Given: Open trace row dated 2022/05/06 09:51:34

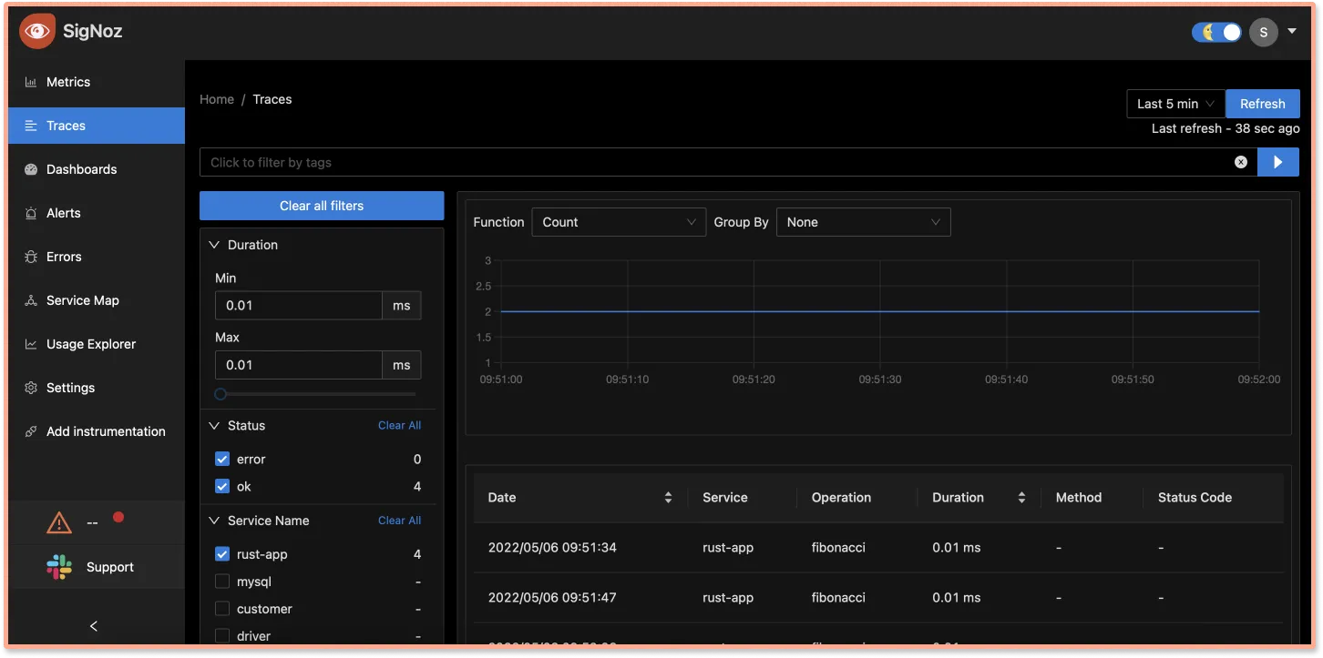Looking at the screenshot, I should (x=878, y=548).
